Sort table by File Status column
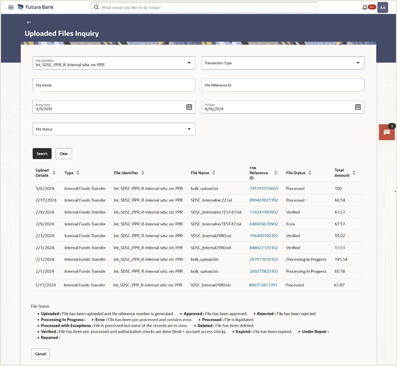Image resolution: width=397 pixels, height=366 pixels. click(x=310, y=173)
